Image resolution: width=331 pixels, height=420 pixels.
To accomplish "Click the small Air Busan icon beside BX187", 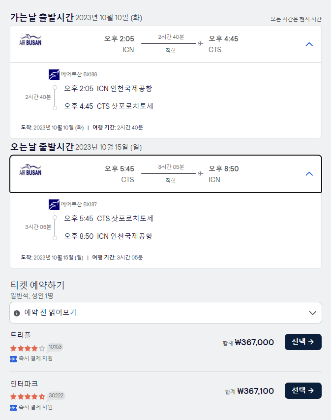I will point(54,204).
